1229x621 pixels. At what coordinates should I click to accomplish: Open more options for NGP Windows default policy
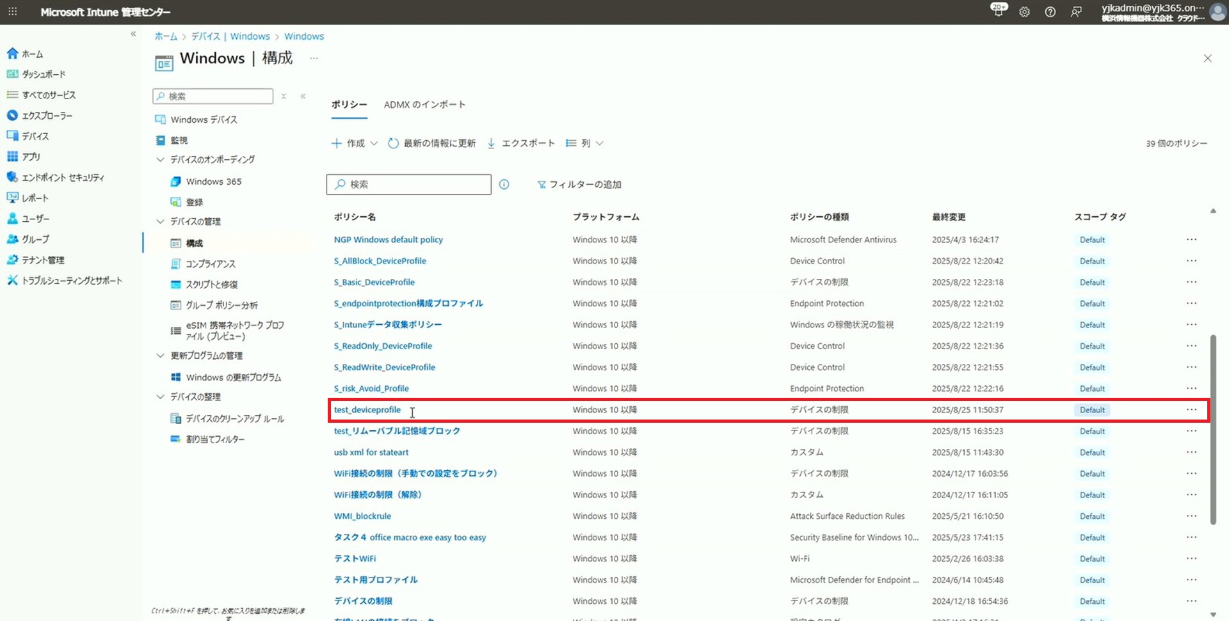tap(1191, 240)
